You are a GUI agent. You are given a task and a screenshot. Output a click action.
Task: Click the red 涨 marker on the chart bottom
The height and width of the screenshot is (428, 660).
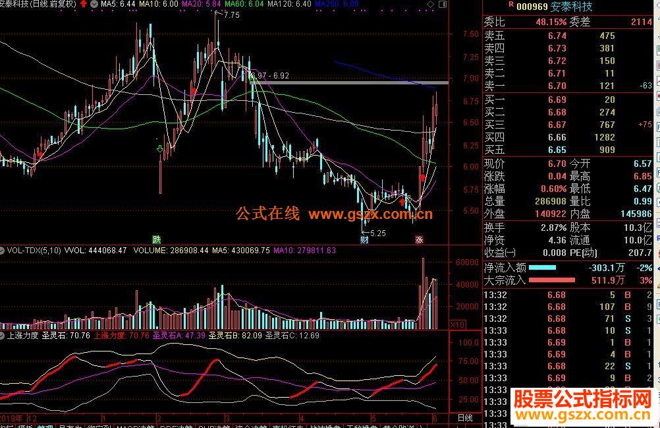point(418,239)
